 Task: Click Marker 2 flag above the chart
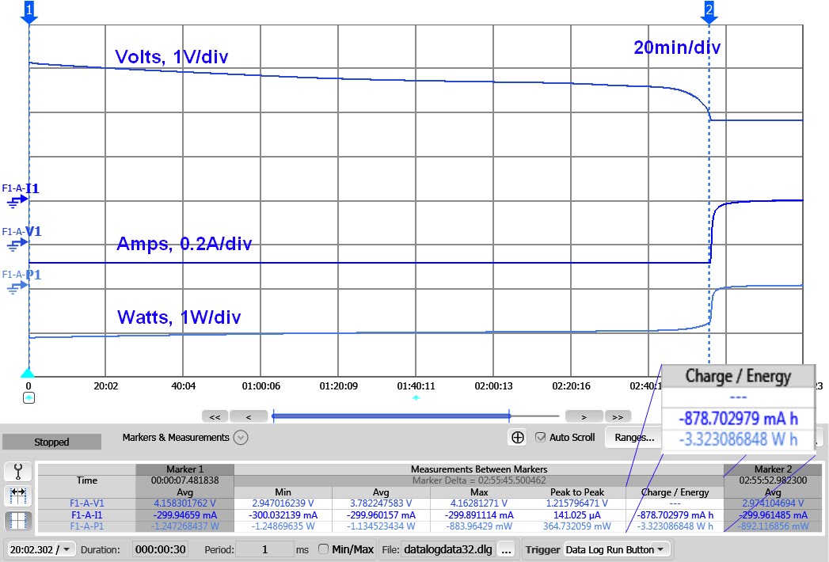[709, 10]
